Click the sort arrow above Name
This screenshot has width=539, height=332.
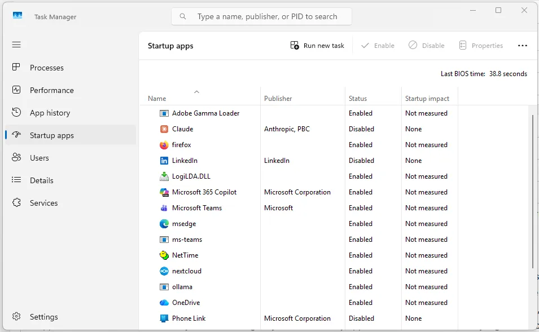point(196,92)
